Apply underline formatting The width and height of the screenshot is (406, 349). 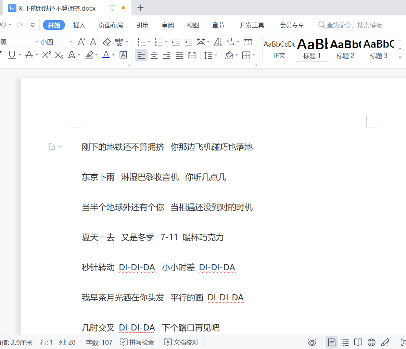point(12,55)
